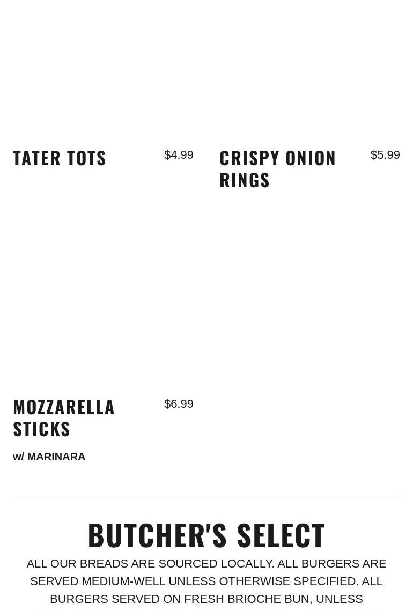Click the blank photo above Mozzarella Sticks
413x611 pixels.
click(x=103, y=300)
